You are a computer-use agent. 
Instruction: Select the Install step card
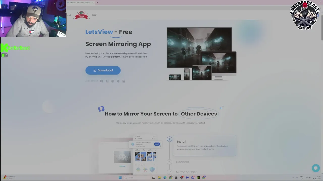coord(205,145)
